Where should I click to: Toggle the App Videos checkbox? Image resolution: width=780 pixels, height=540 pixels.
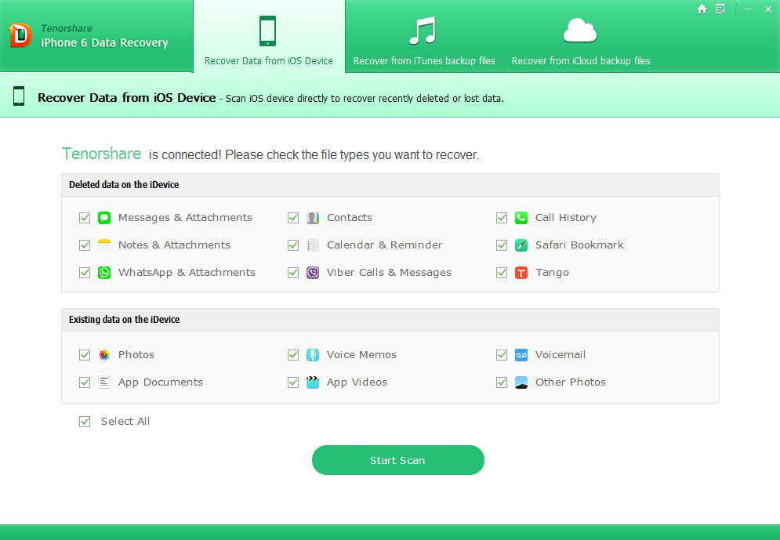coord(293,382)
